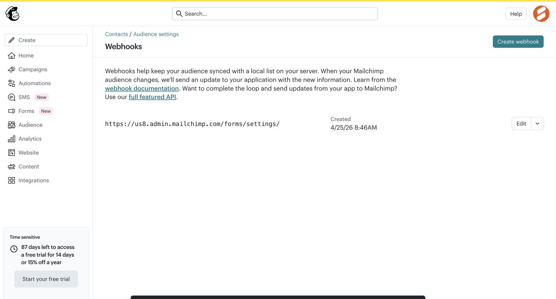Image resolution: width=556 pixels, height=299 pixels.
Task: Click the search magnifier icon
Action: 179,14
